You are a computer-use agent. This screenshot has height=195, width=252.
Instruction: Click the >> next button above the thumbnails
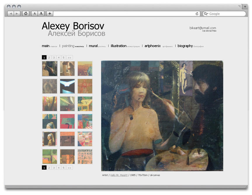point(69,57)
